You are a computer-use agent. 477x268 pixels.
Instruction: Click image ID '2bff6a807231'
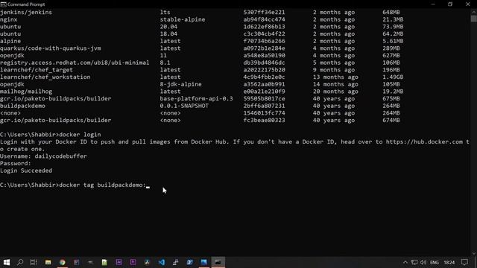click(264, 106)
